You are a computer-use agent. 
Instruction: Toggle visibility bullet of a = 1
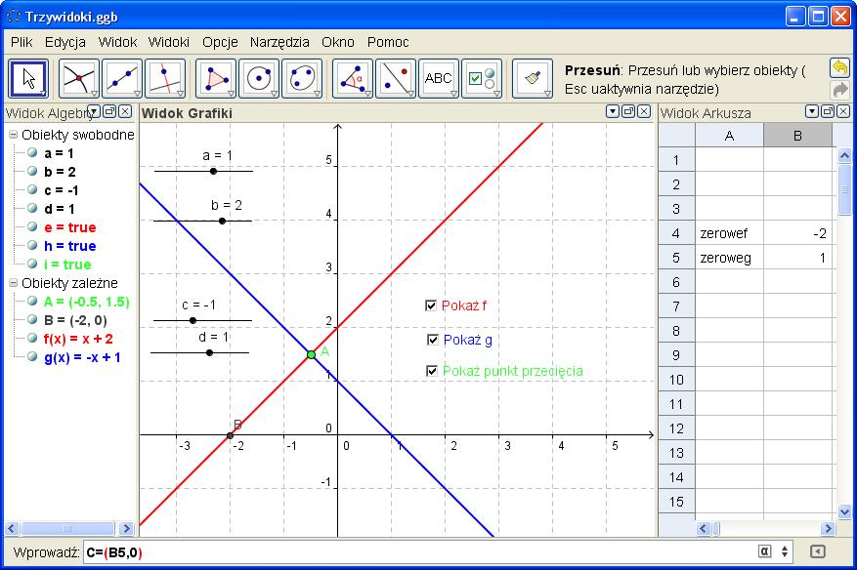tap(32, 153)
